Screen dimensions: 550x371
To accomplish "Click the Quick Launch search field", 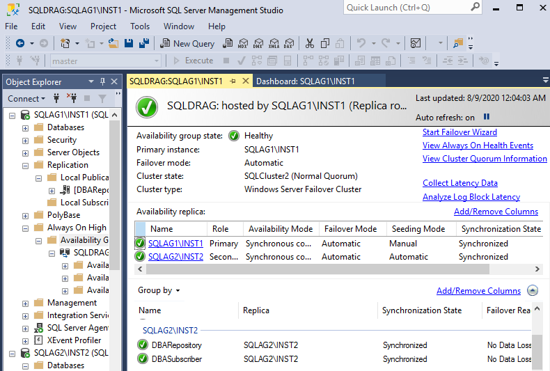I will pyautogui.click(x=405, y=8).
